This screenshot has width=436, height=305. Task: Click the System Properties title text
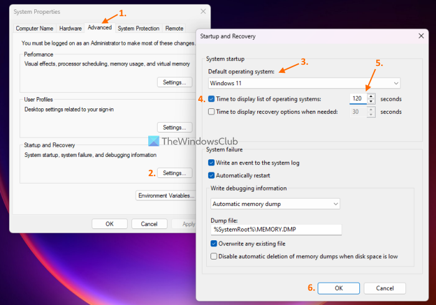[37, 12]
